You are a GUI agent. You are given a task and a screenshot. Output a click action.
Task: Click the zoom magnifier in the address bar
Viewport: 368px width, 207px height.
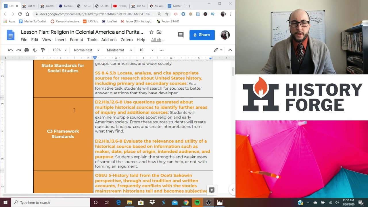(159, 14)
